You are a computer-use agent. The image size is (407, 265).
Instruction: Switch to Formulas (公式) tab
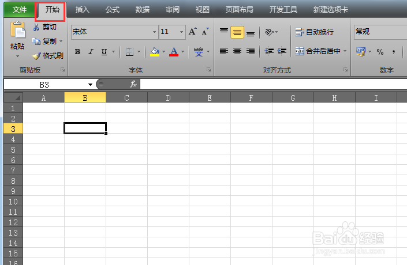(x=113, y=10)
